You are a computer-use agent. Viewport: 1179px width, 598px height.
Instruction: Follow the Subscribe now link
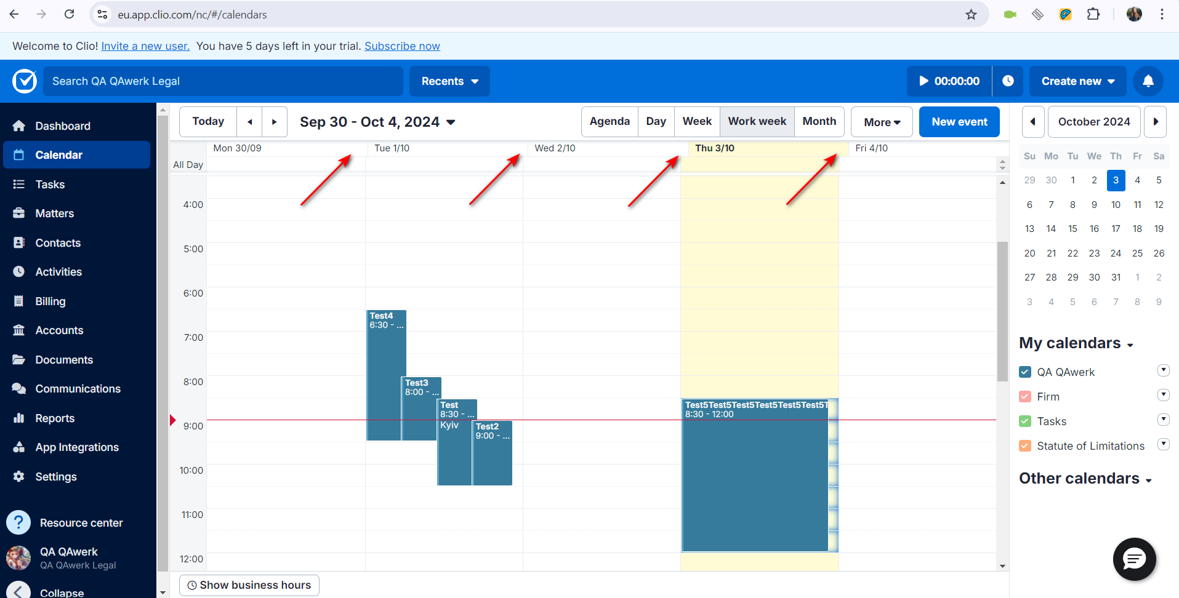[x=402, y=46]
